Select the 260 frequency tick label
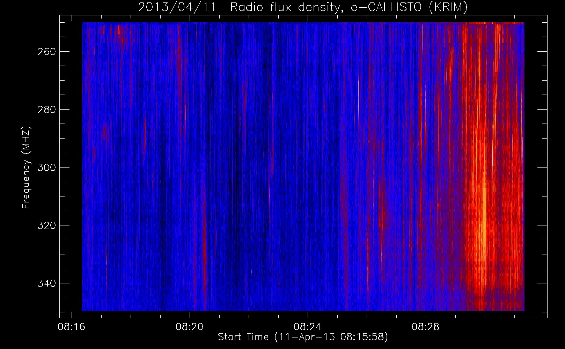 pos(46,52)
